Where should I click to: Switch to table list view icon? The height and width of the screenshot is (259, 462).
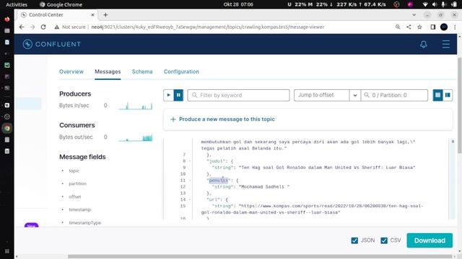tap(437, 95)
